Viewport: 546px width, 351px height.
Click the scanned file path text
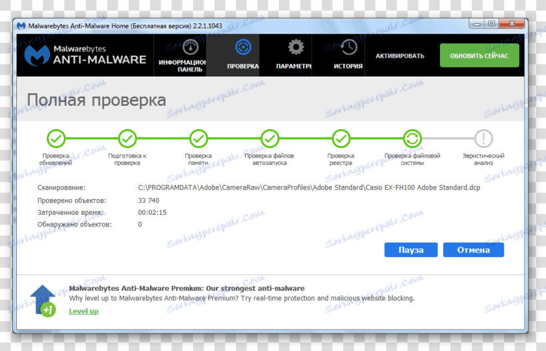click(x=309, y=188)
